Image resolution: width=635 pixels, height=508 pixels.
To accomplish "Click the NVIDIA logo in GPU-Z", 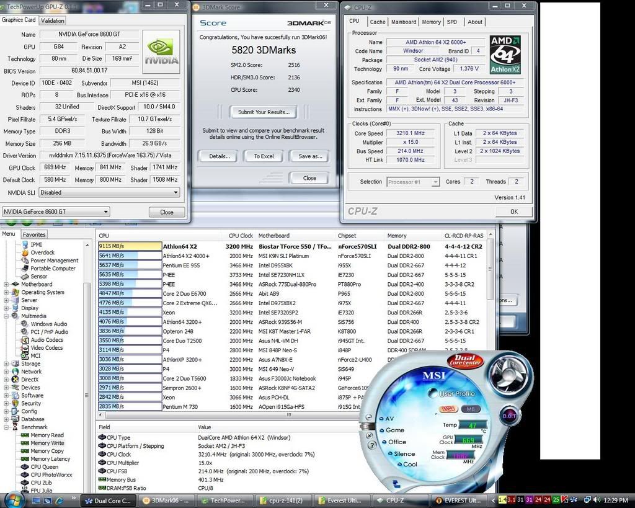I will [161, 52].
